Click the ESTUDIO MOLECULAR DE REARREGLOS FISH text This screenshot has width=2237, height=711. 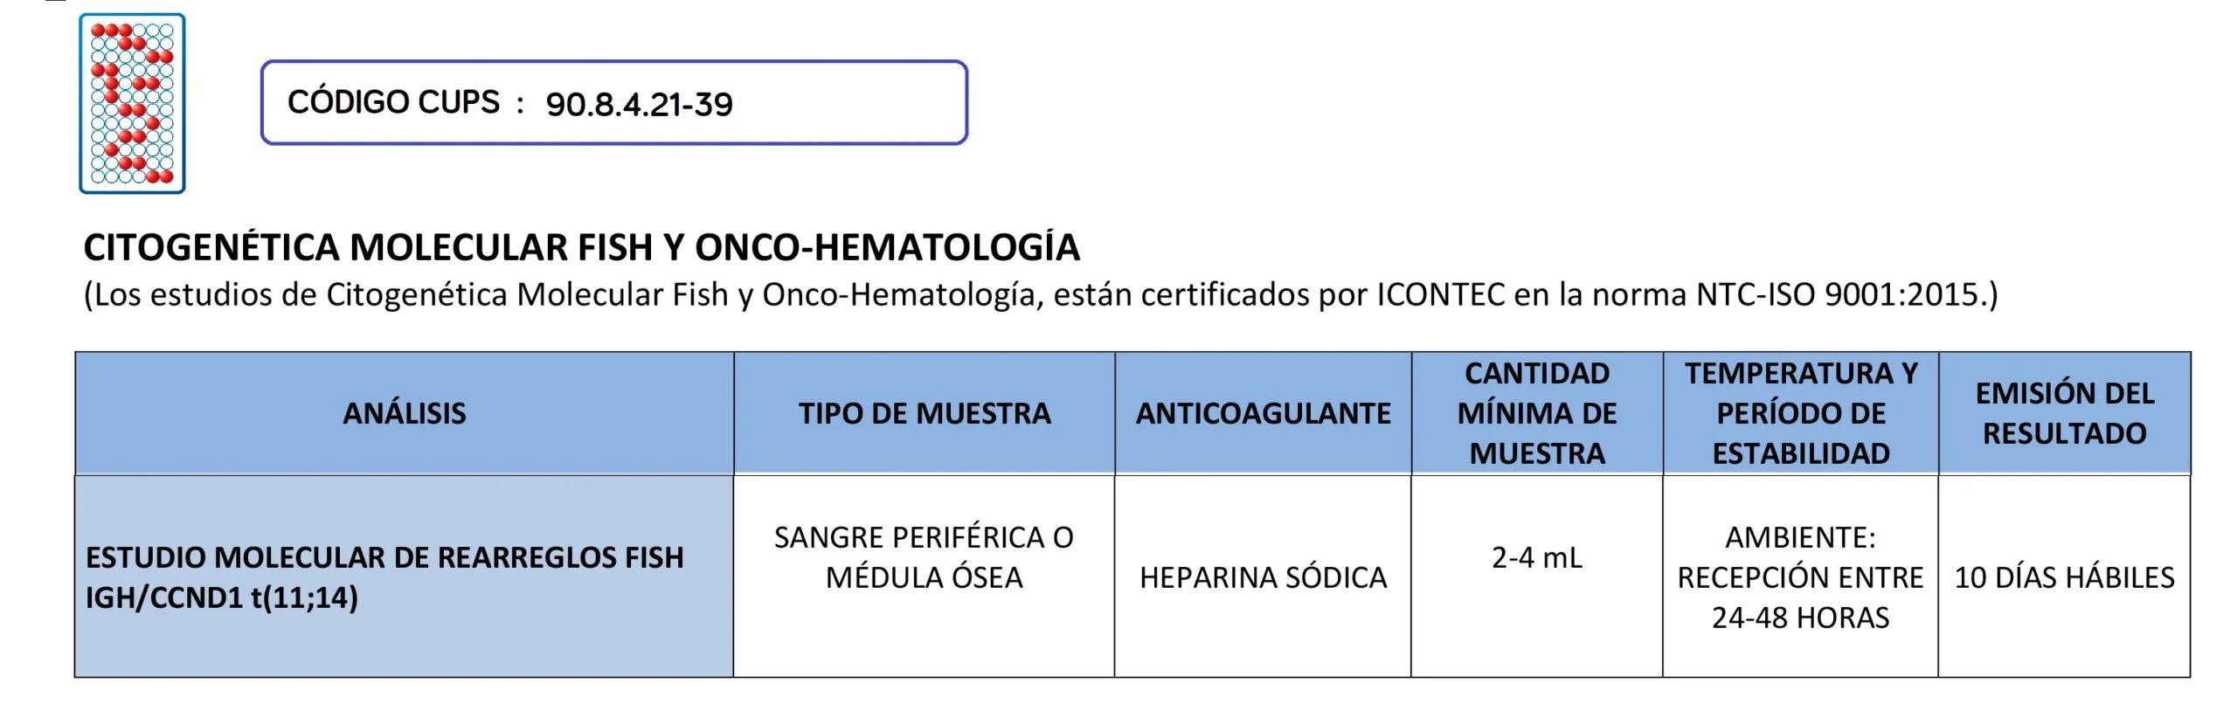[x=384, y=557]
